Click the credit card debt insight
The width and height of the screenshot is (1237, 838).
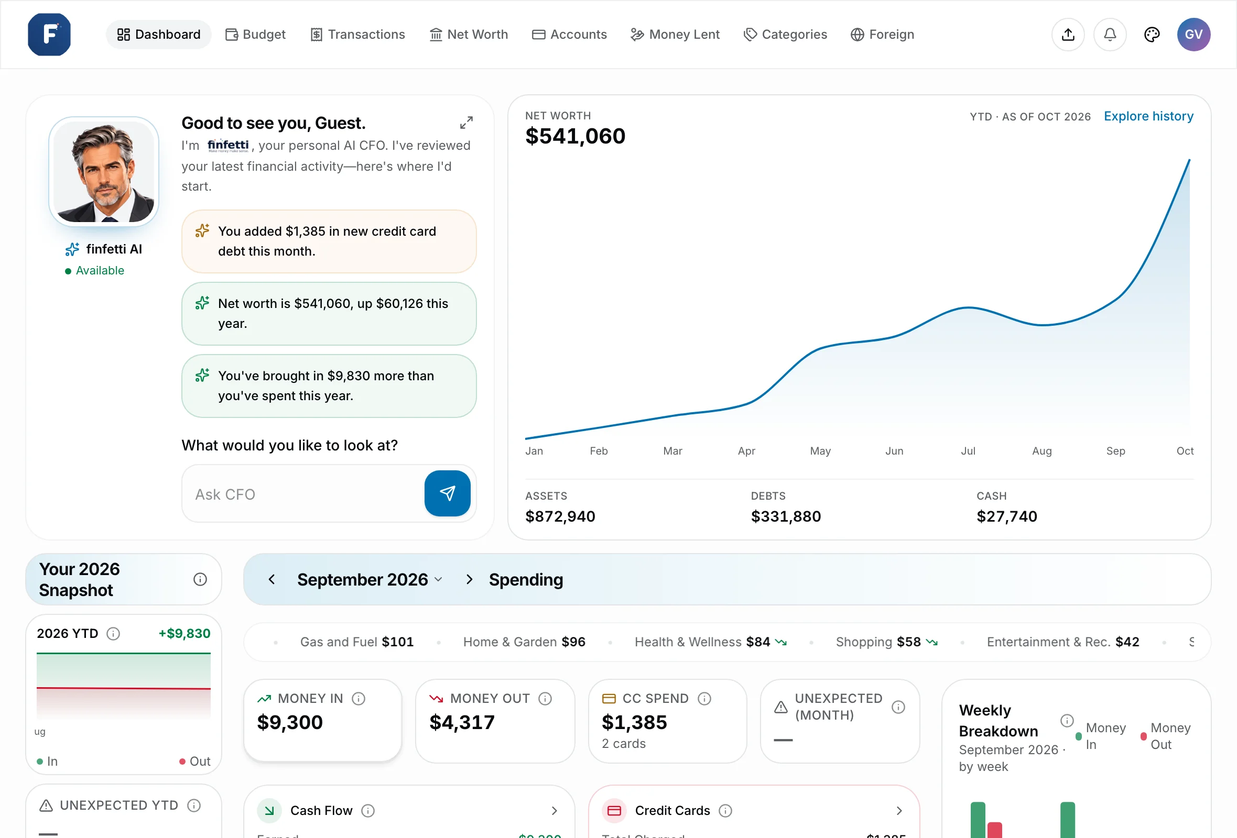click(x=329, y=241)
